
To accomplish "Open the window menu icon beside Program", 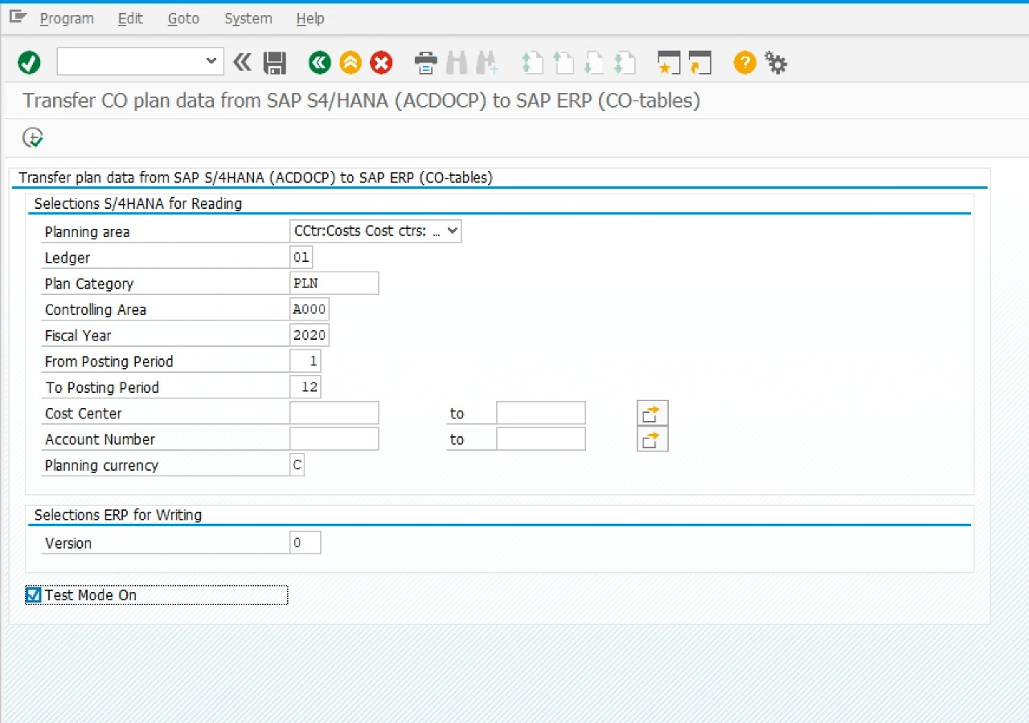I will point(18,17).
